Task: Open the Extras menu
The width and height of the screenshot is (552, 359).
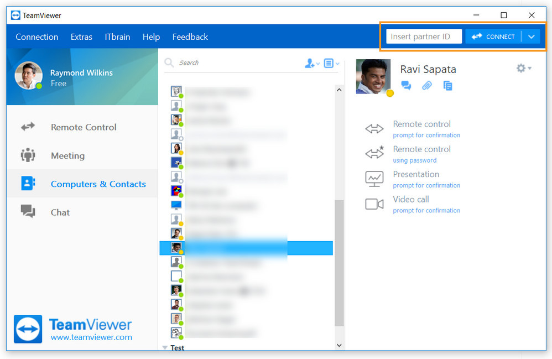Action: 81,37
